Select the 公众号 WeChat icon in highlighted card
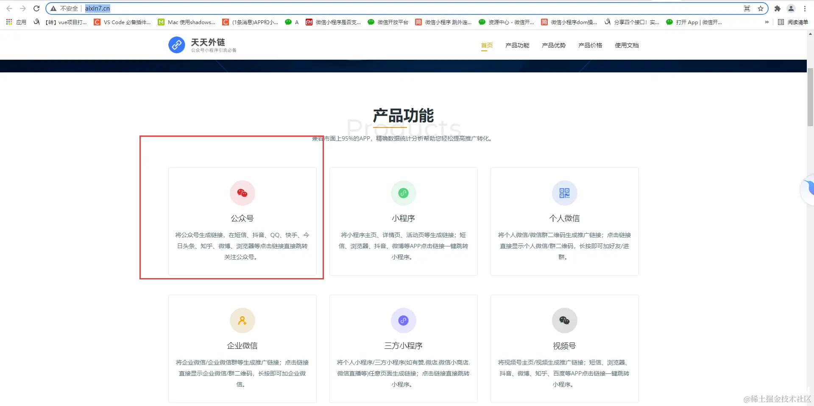 [242, 193]
